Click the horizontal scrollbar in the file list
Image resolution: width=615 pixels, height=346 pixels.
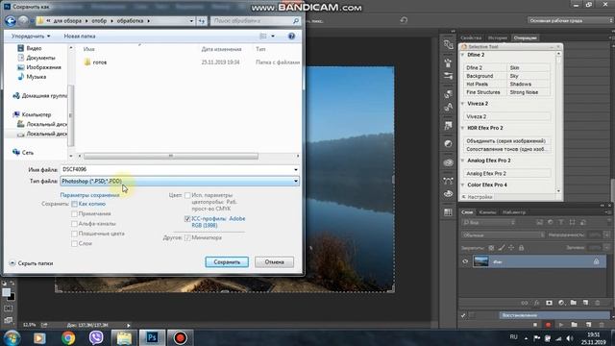pos(171,156)
